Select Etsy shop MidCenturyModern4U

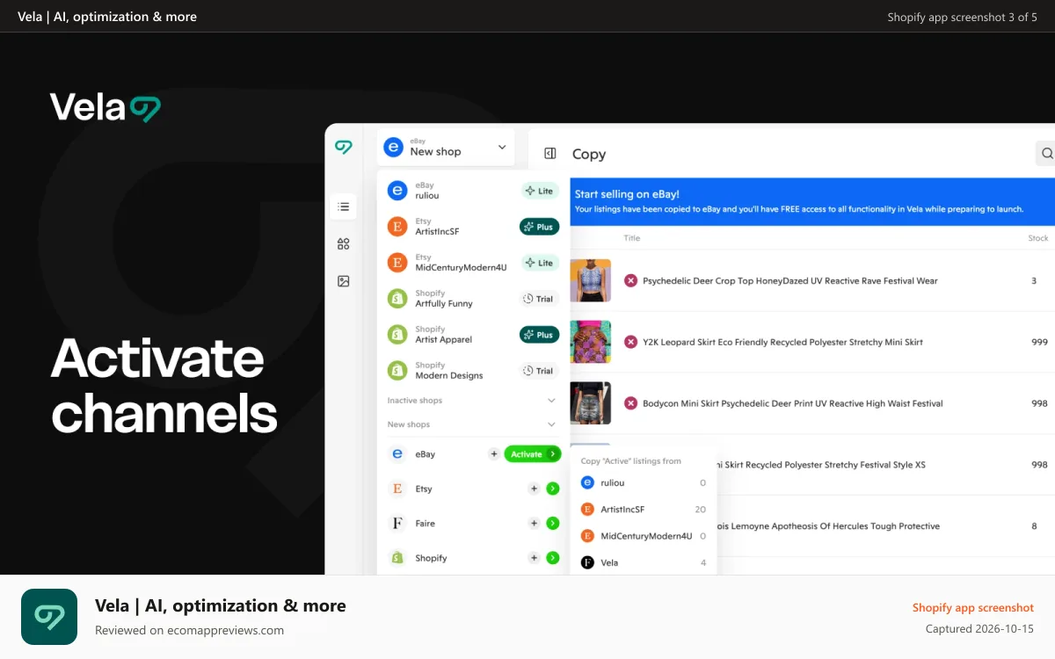473,263
